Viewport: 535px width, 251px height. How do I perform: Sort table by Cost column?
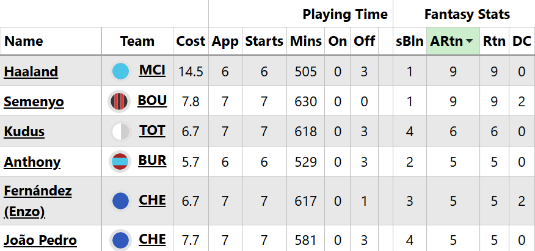[x=191, y=42]
